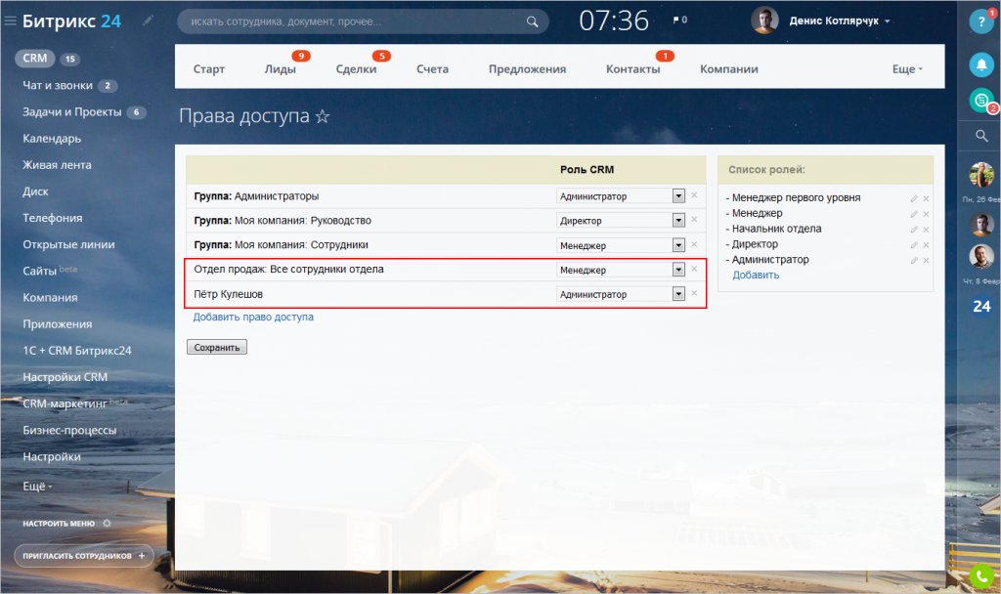Delete the Менеджер первого уровня role

pyautogui.click(x=926, y=198)
